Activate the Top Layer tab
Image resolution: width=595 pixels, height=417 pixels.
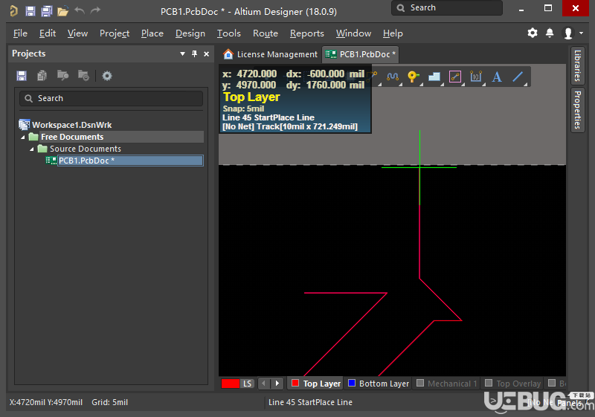(x=315, y=384)
